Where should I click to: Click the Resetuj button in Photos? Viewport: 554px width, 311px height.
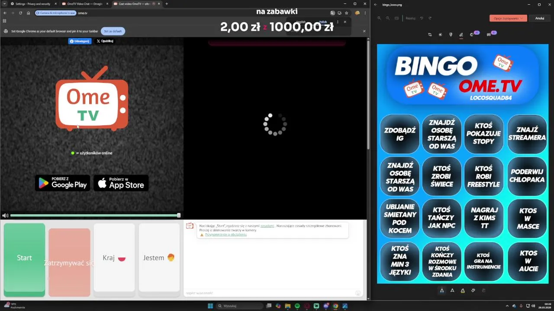410,18
